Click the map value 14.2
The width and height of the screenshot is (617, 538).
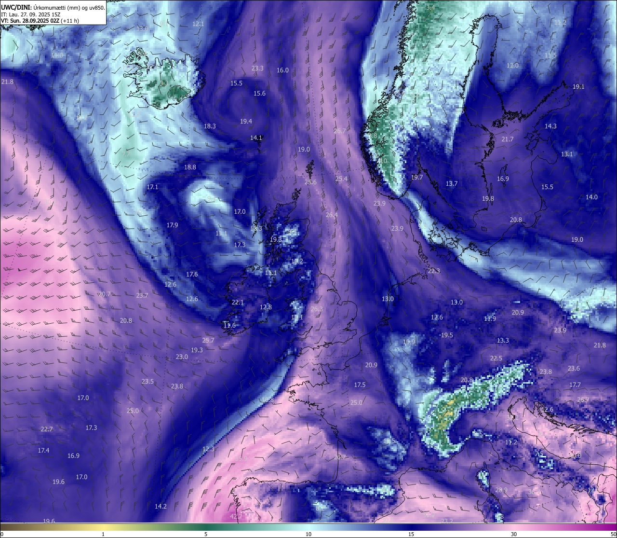click(161, 506)
